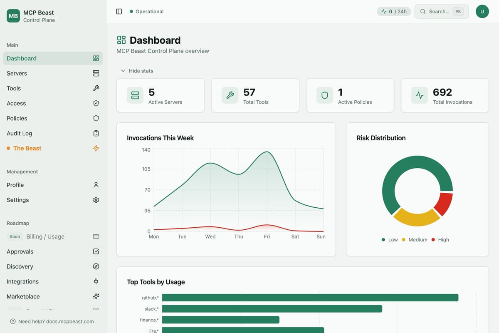
Task: Click the Operational status indicator
Action: click(146, 12)
